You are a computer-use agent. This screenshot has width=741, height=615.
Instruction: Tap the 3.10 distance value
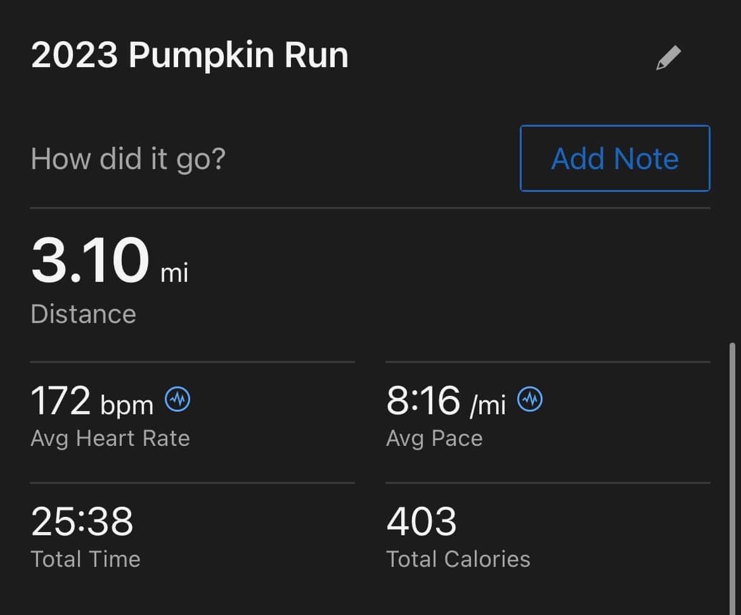90,261
